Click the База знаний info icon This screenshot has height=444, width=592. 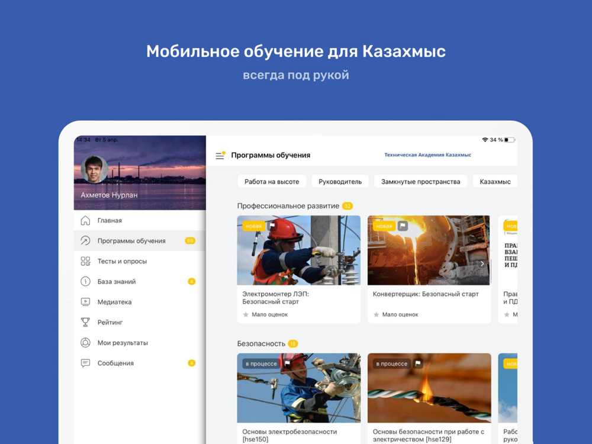pos(86,281)
